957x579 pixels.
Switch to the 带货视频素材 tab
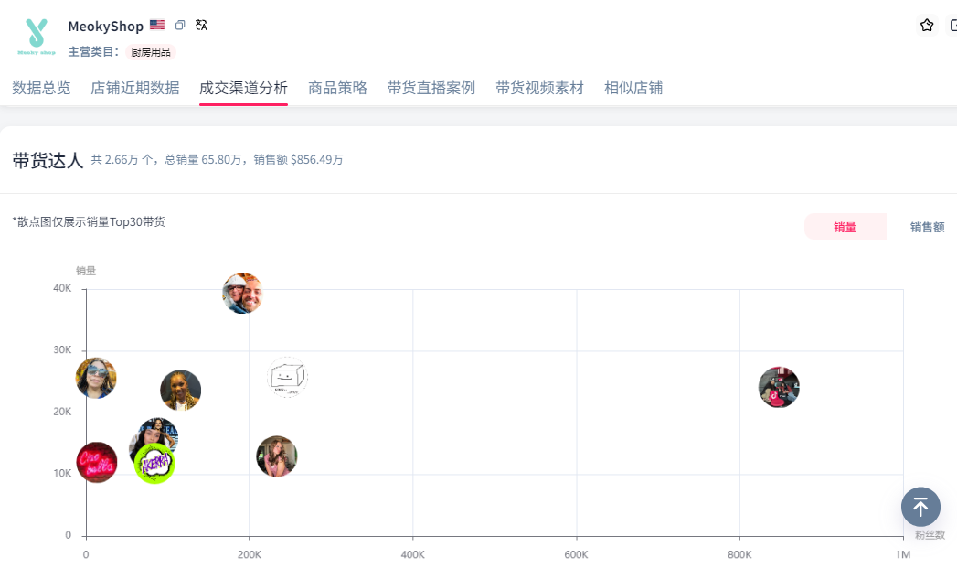tap(539, 88)
